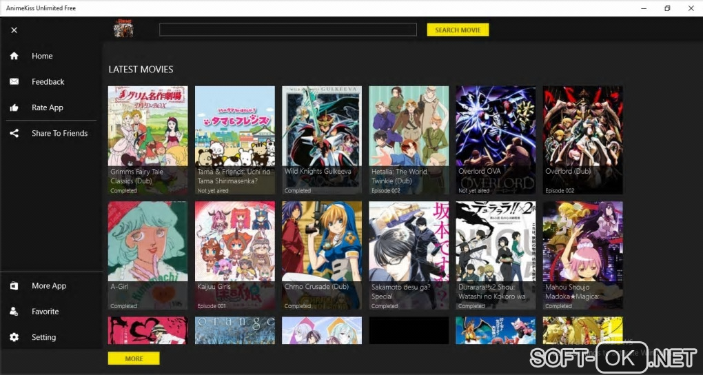Click the Chrno Crusade (Dub) title text

pyautogui.click(x=316, y=287)
